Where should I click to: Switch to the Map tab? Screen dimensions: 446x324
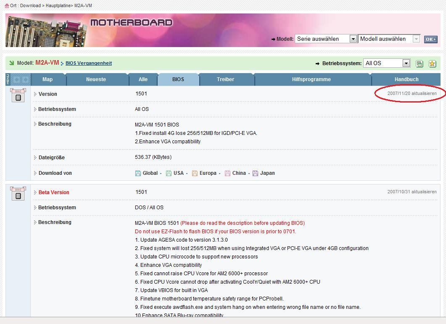48,79
